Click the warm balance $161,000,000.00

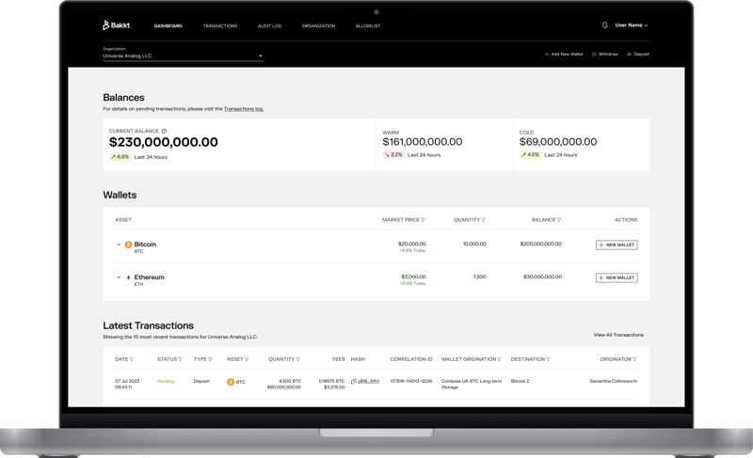(423, 141)
